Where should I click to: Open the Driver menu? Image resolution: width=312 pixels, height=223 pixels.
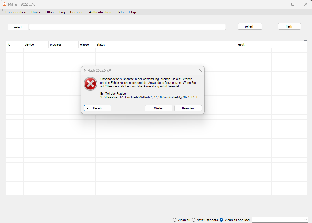click(36, 12)
